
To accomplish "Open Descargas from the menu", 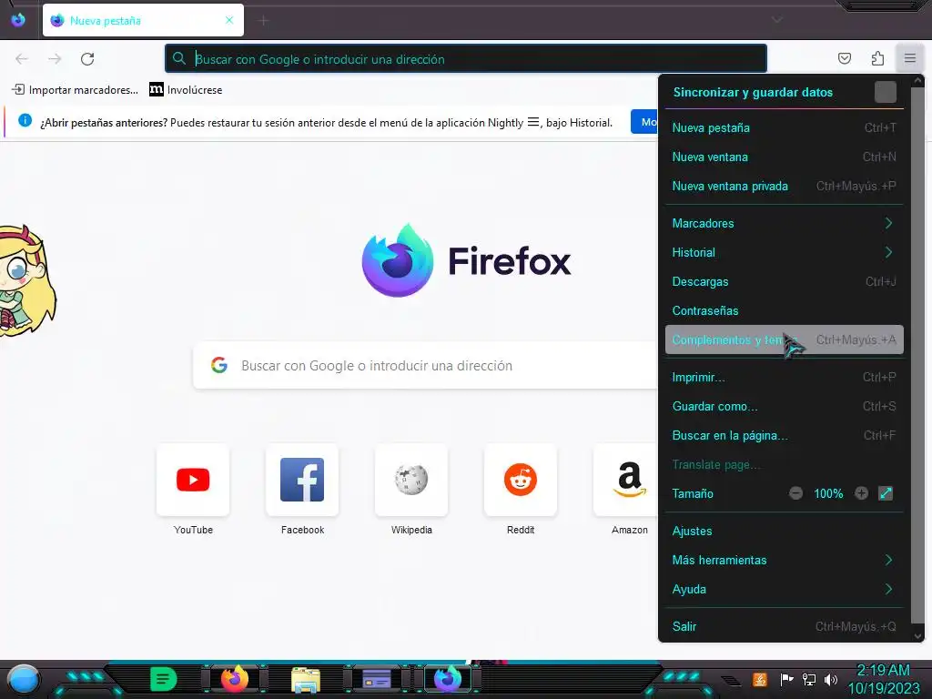I will tap(784, 282).
